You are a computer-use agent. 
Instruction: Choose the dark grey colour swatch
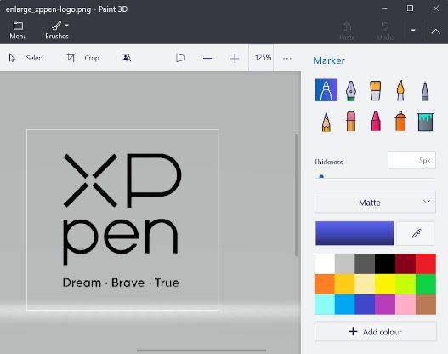(x=365, y=264)
